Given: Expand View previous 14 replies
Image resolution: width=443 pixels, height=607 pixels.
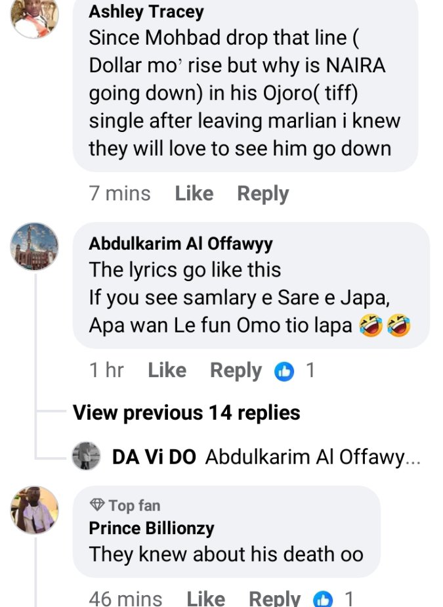Looking at the screenshot, I should click(186, 413).
